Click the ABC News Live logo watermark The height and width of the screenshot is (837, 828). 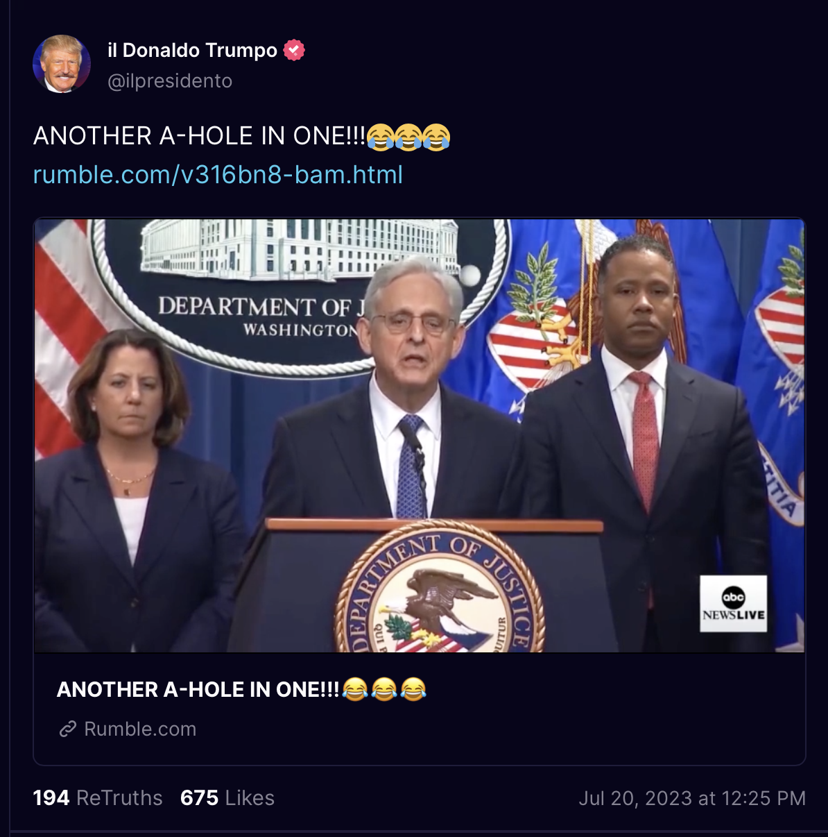coord(733,603)
